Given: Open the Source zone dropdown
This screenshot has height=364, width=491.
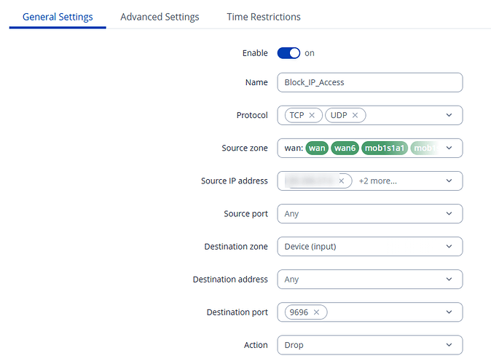Looking at the screenshot, I should [x=448, y=149].
